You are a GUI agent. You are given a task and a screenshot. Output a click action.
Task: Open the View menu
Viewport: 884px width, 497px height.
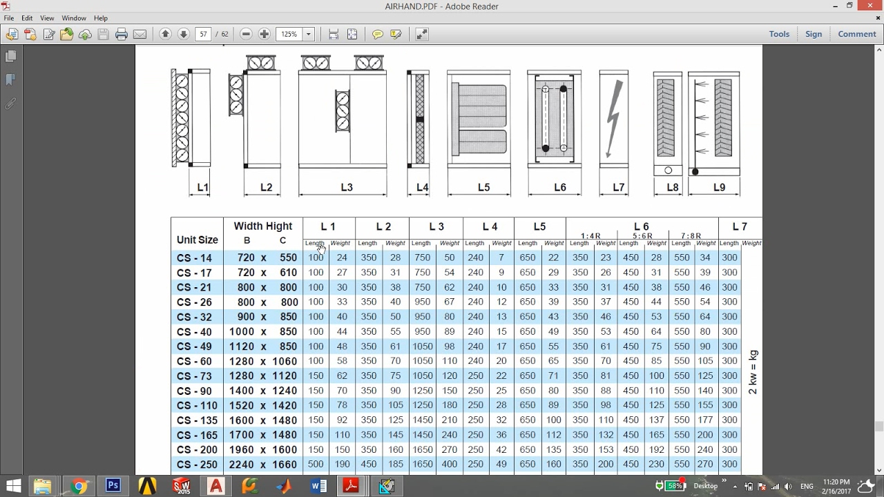coord(47,18)
